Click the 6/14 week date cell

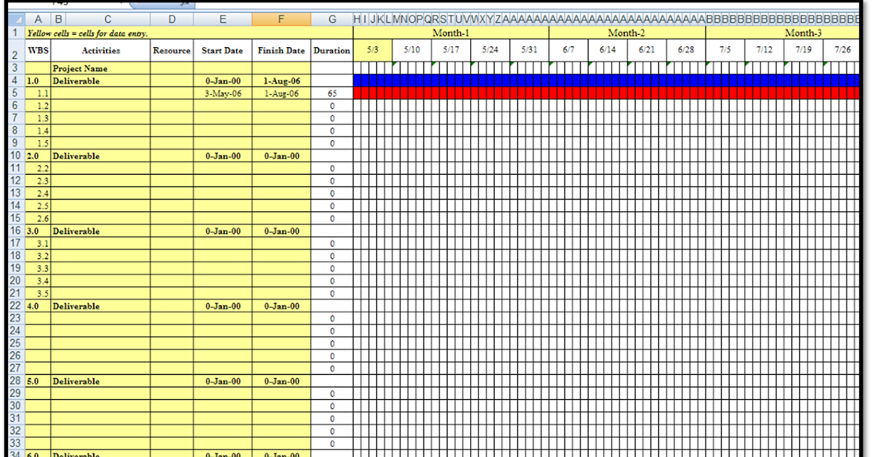click(607, 50)
